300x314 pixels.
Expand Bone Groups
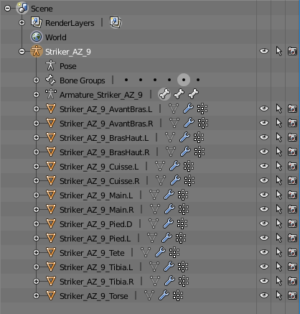(36, 80)
